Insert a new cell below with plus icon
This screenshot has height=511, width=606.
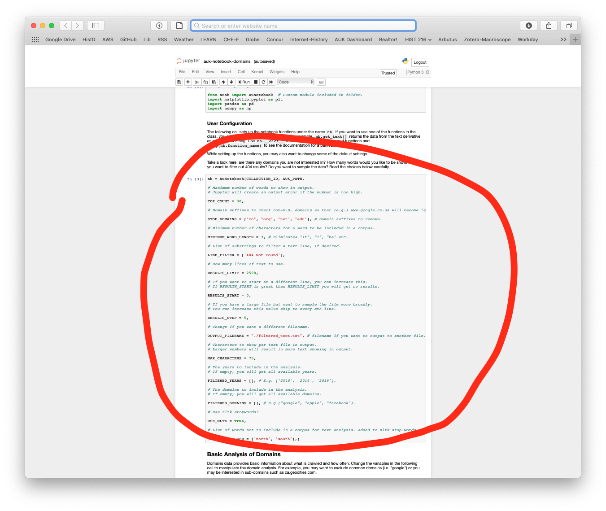click(188, 82)
